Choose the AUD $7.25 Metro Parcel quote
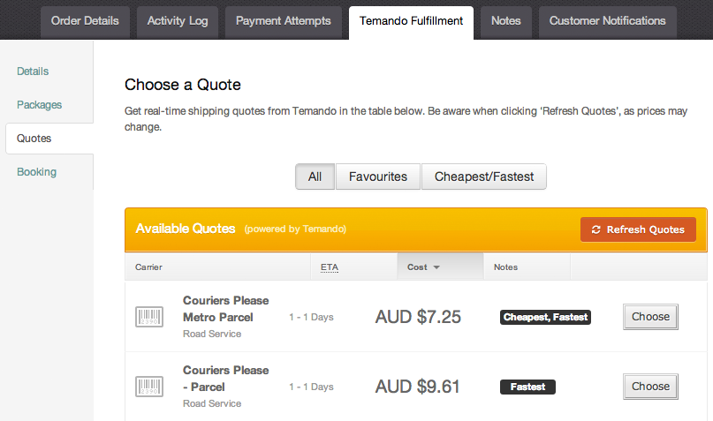 tap(650, 317)
